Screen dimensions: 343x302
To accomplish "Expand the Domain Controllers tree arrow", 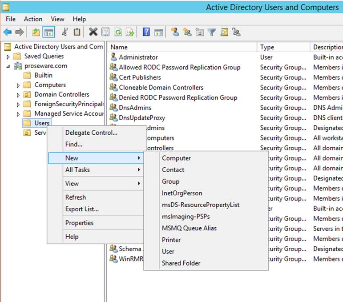I will point(18,95).
